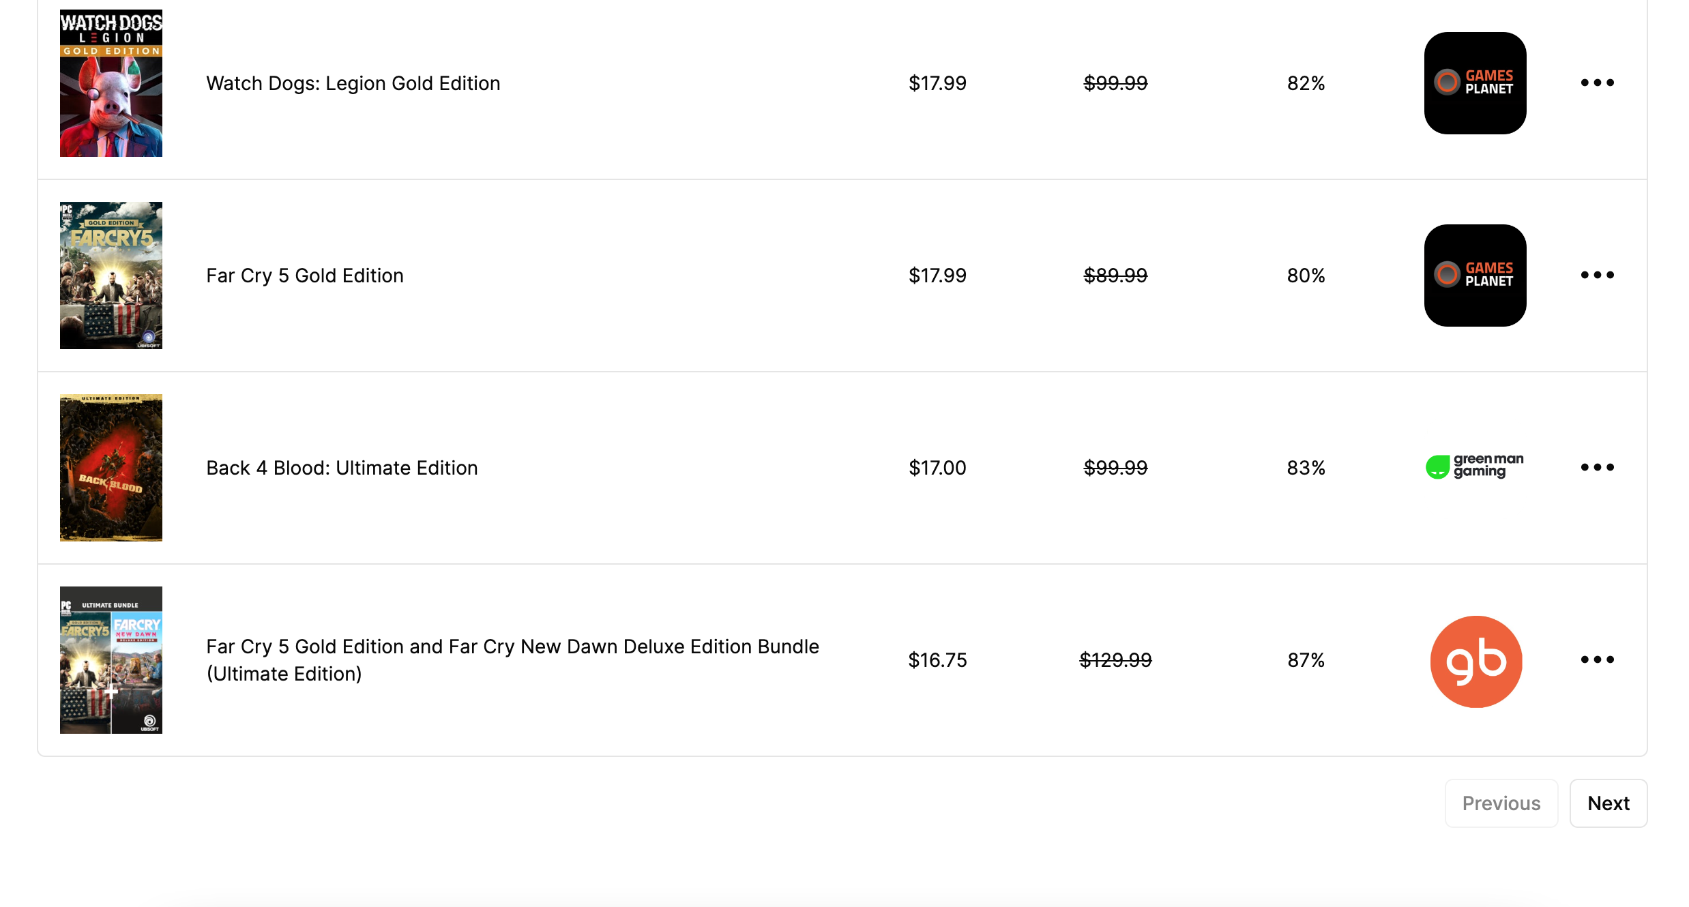Click the 87% discount label on the bundle
The image size is (1689, 907).
(1305, 660)
